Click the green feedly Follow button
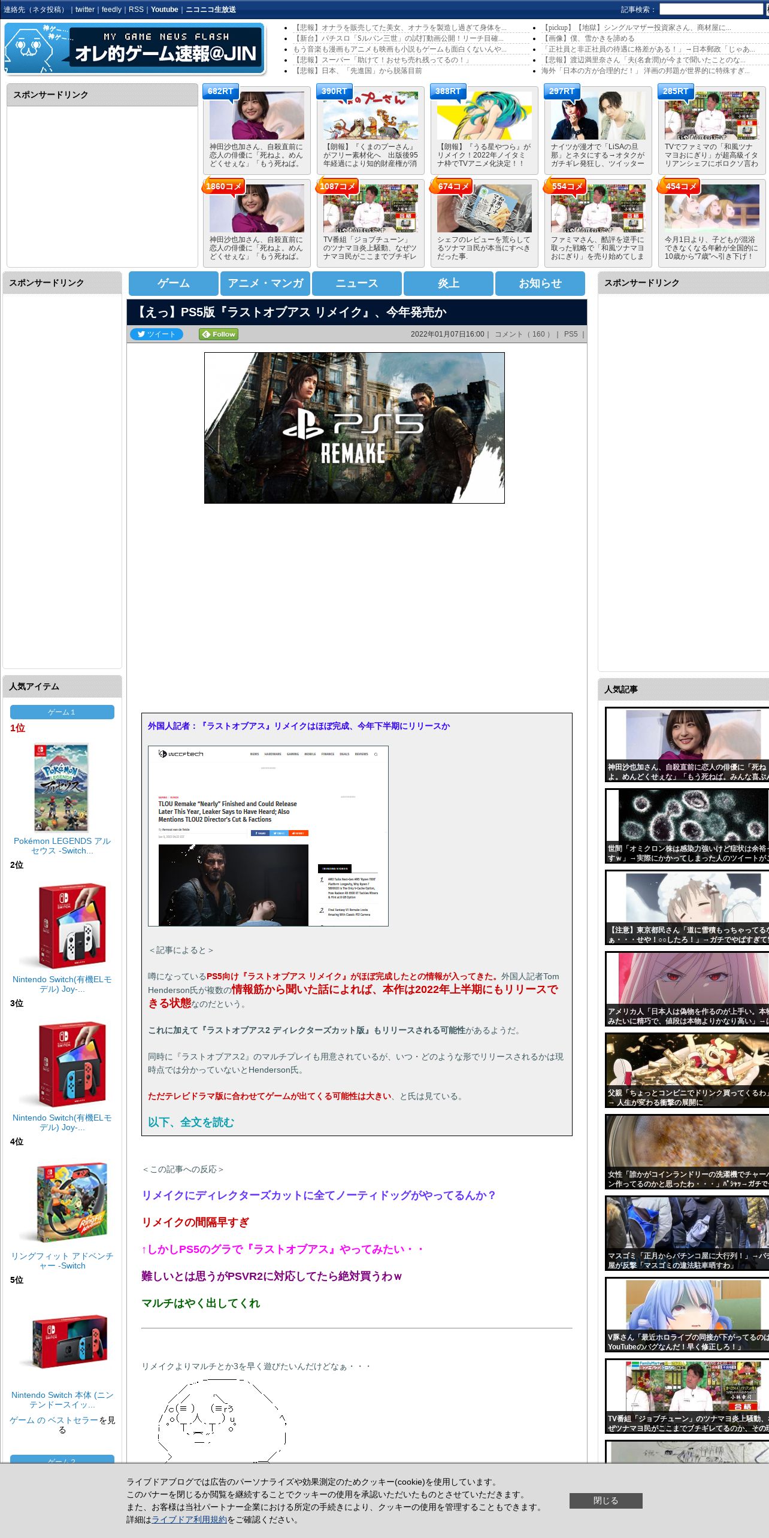 coord(219,334)
